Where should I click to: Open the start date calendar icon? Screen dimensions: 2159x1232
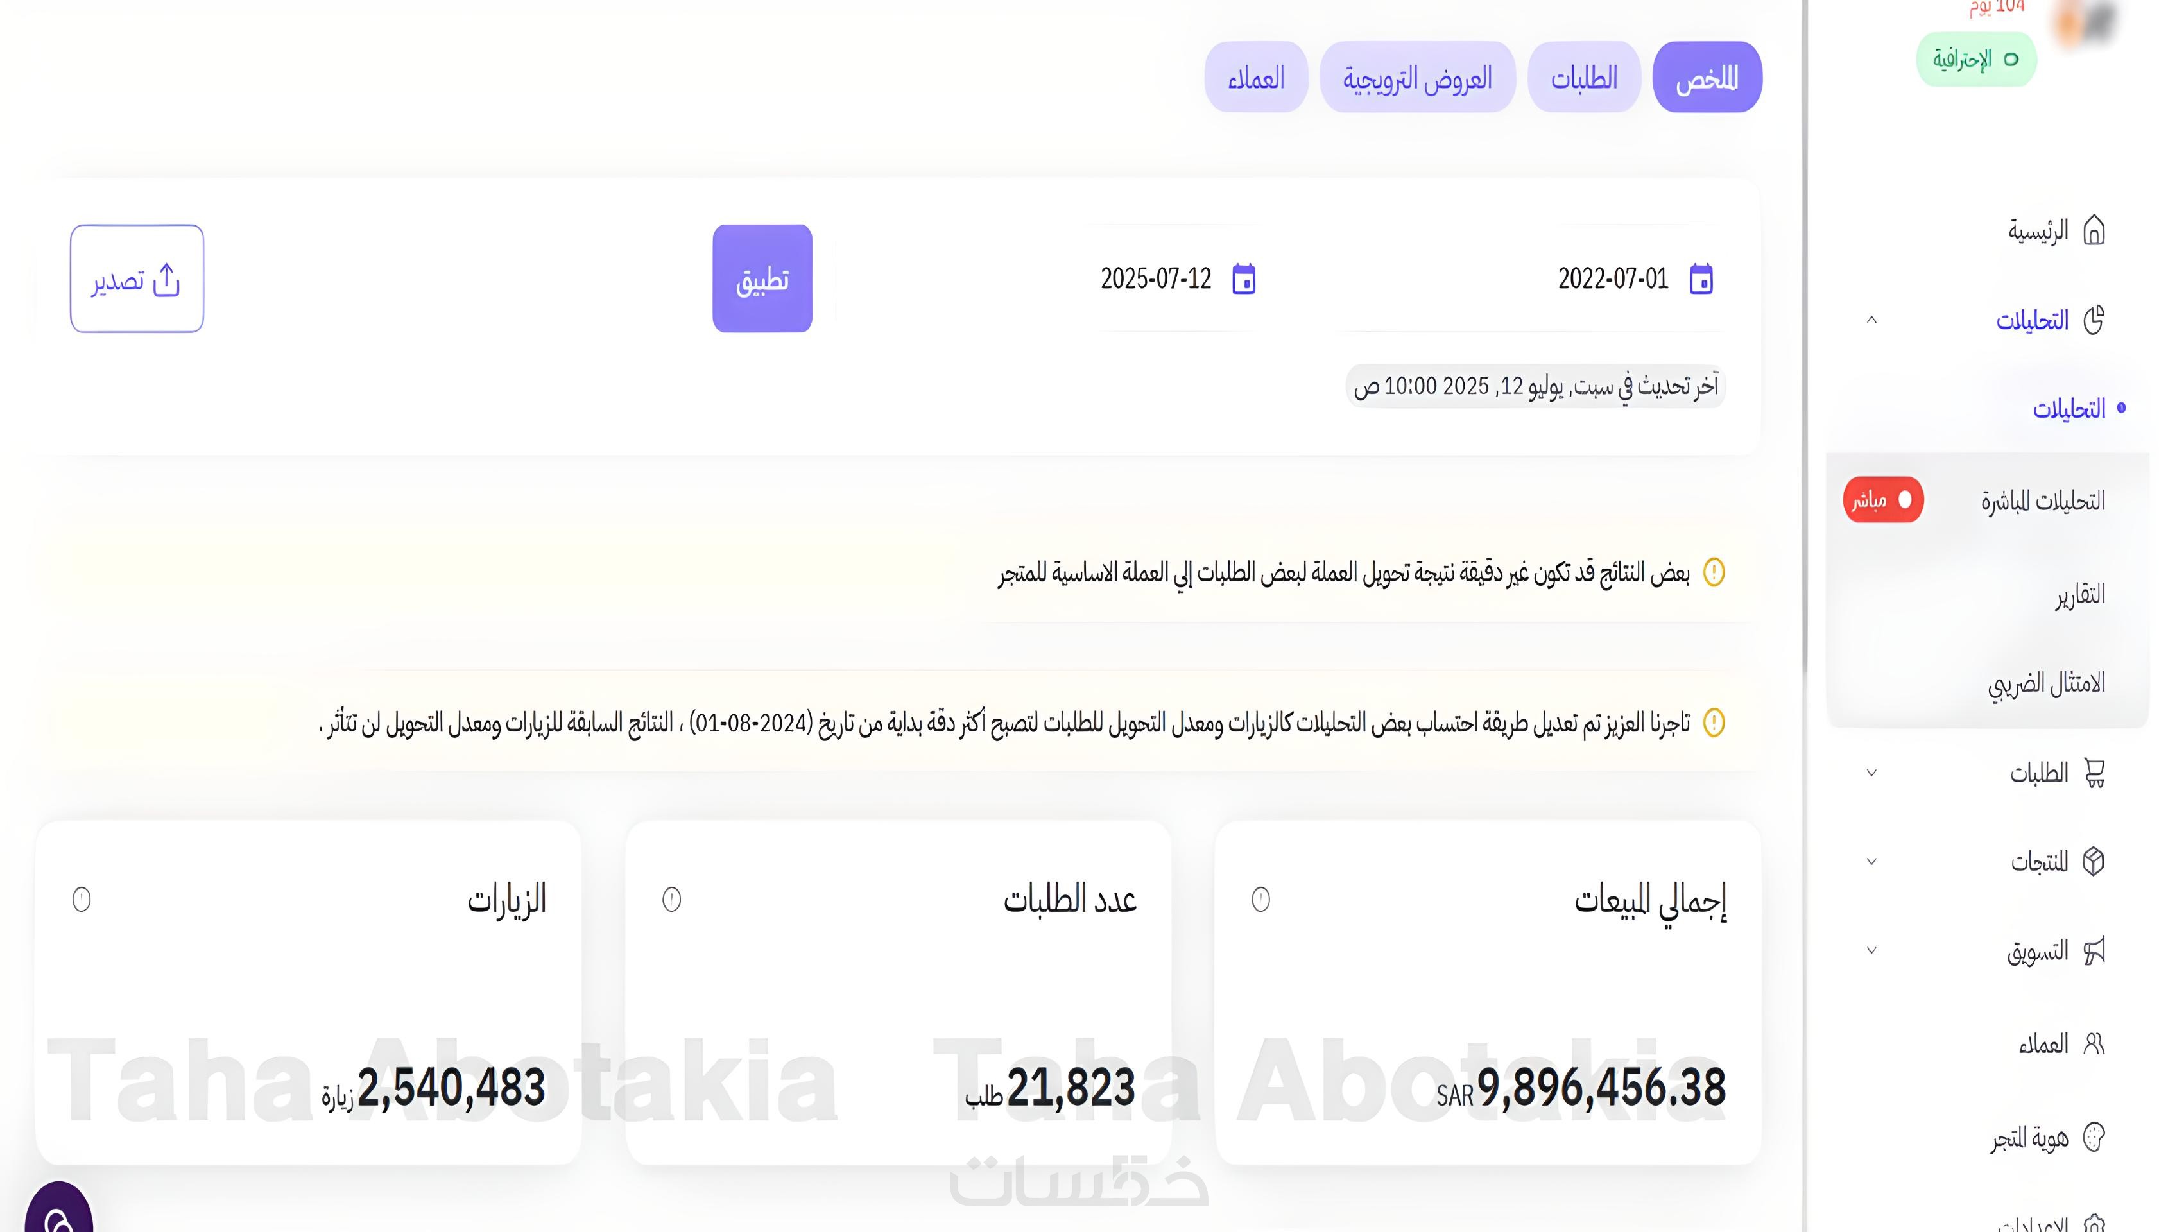(1700, 278)
